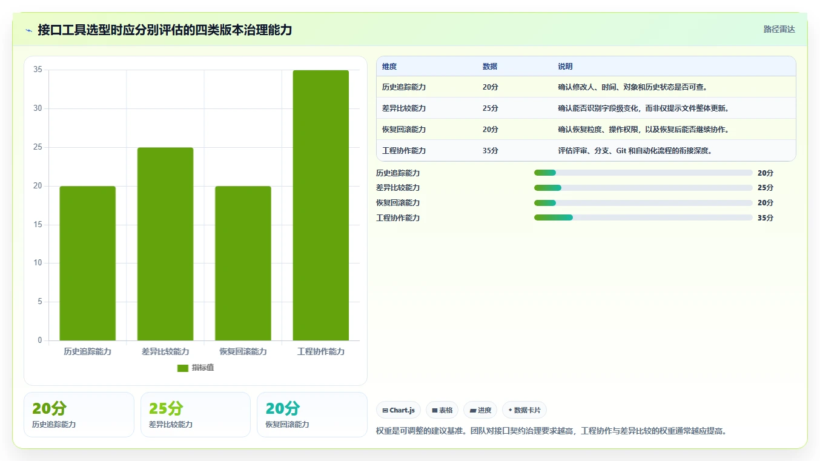Click description about 字段级变化
Image resolution: width=820 pixels, height=461 pixels.
(x=645, y=108)
